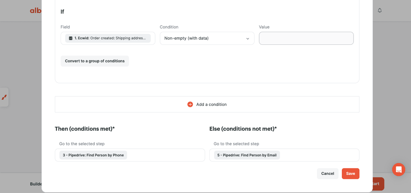
Task: Open the Else step selector
Action: coord(284,155)
